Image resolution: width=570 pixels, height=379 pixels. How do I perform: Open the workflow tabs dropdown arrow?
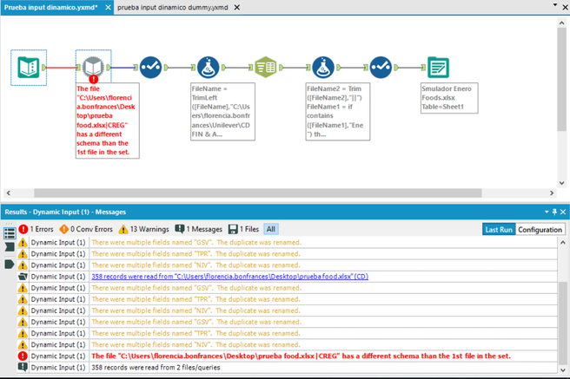click(x=554, y=5)
